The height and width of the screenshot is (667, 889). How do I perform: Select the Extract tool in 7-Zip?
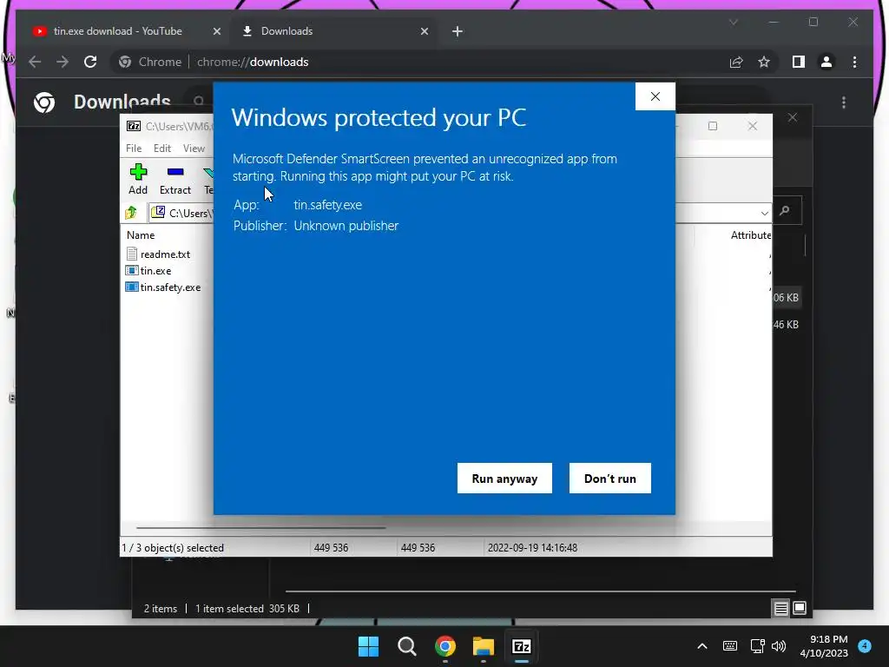pos(175,179)
